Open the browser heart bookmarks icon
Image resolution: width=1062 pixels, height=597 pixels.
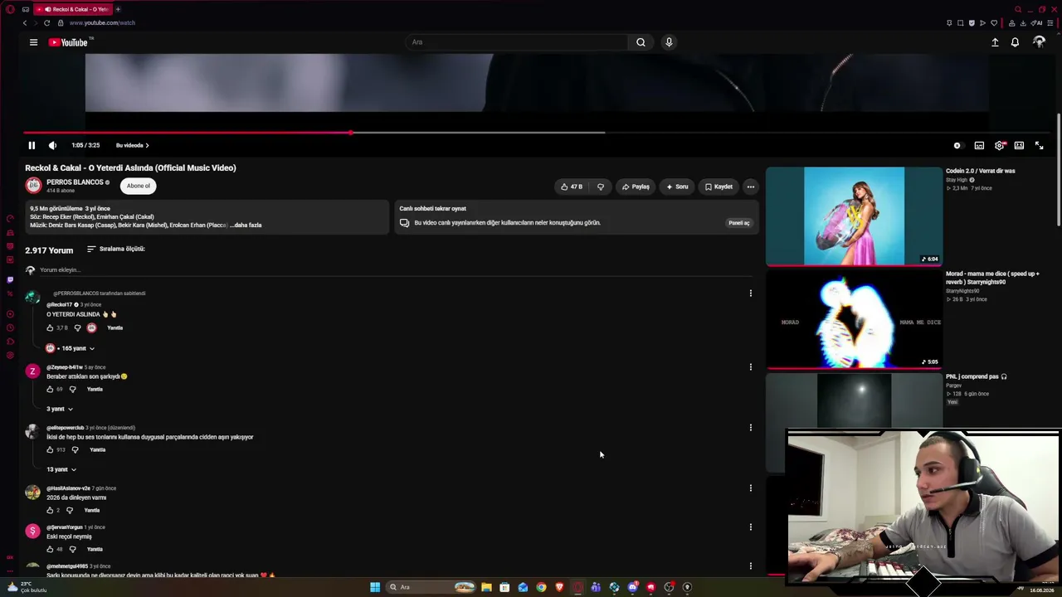point(994,23)
